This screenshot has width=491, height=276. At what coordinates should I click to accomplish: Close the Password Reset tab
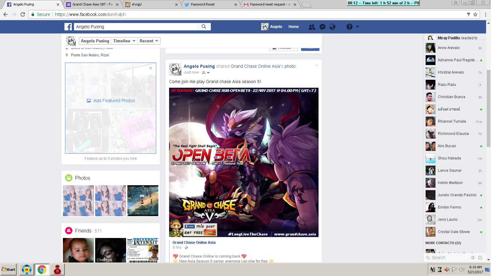pyautogui.click(x=236, y=5)
